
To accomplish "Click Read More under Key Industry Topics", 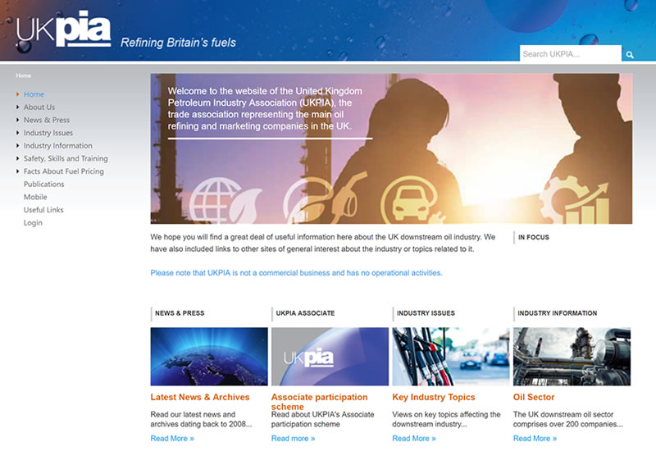I will click(x=414, y=439).
